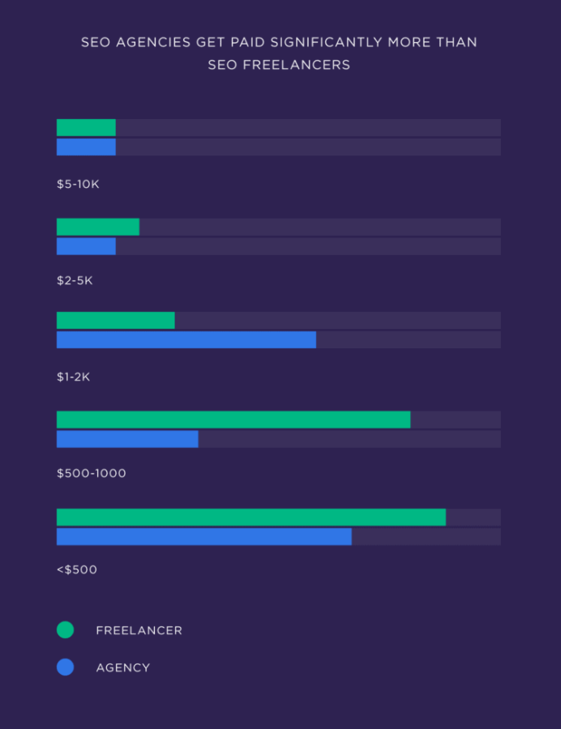Click the $5-10K category label
The image size is (561, 729).
(78, 184)
